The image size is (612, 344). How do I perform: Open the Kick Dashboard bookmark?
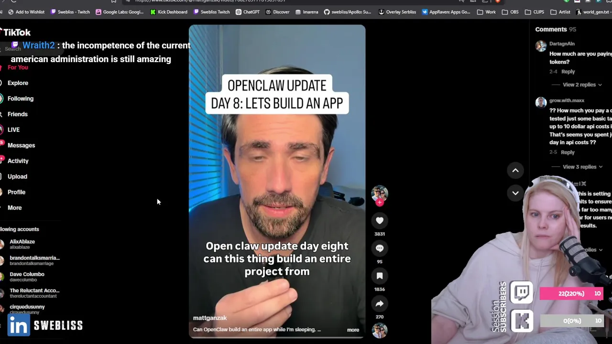pyautogui.click(x=169, y=12)
